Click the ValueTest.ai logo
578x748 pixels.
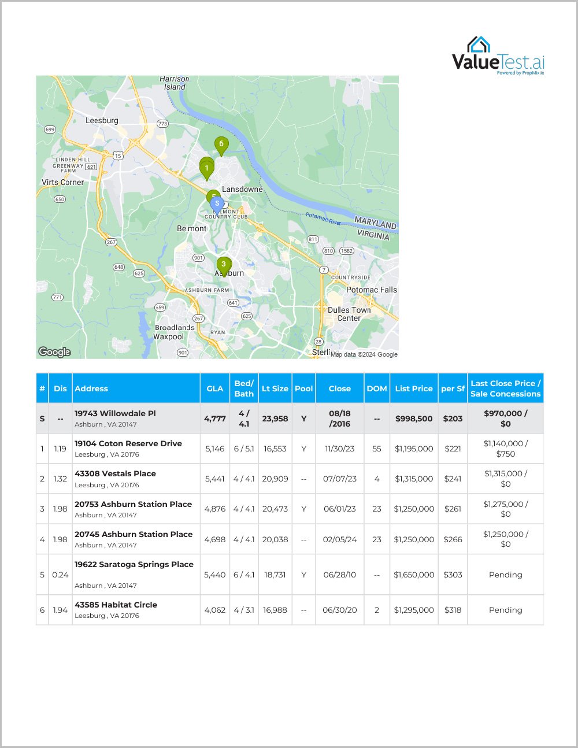pyautogui.click(x=498, y=55)
